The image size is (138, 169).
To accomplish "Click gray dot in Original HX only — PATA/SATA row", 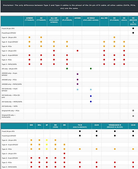I will pos(133,116).
